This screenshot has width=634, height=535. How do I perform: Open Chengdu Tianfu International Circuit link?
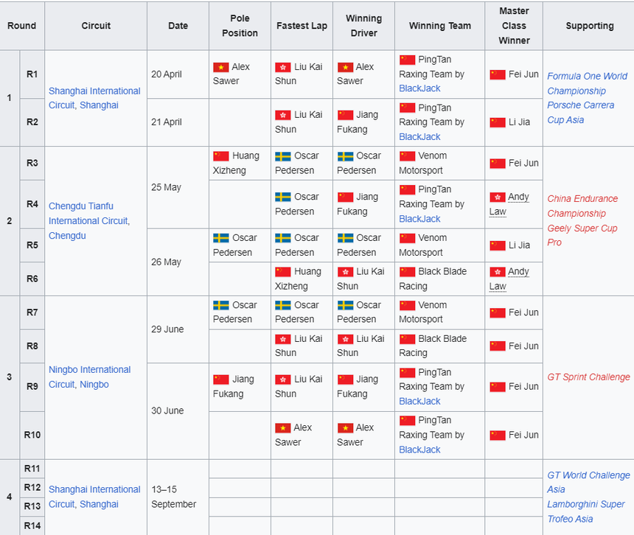(x=88, y=220)
